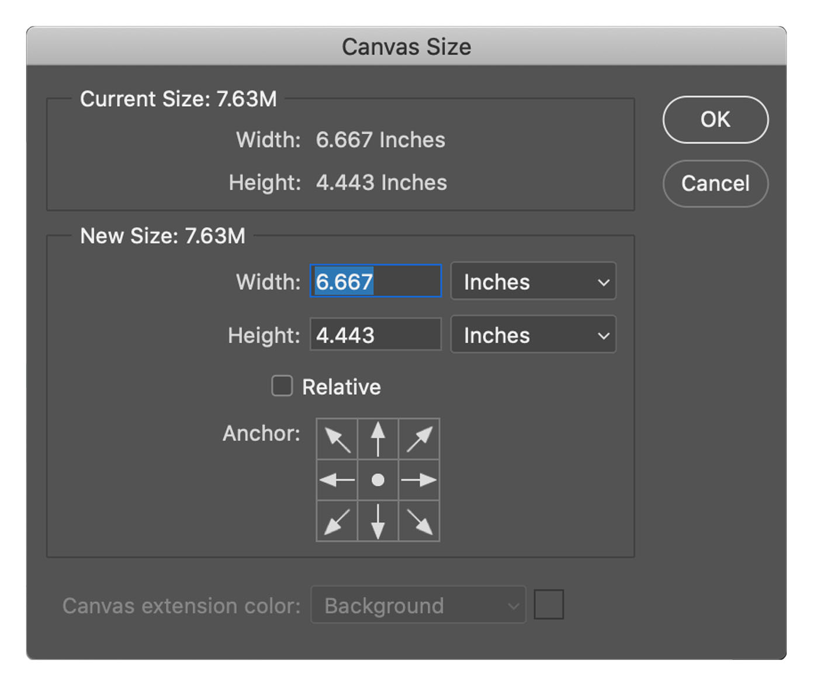The height and width of the screenshot is (686, 817).
Task: Click the OK button
Action: coord(715,120)
